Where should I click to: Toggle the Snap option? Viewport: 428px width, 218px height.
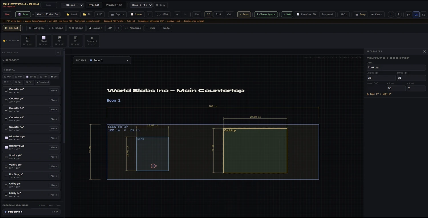pos(360,14)
